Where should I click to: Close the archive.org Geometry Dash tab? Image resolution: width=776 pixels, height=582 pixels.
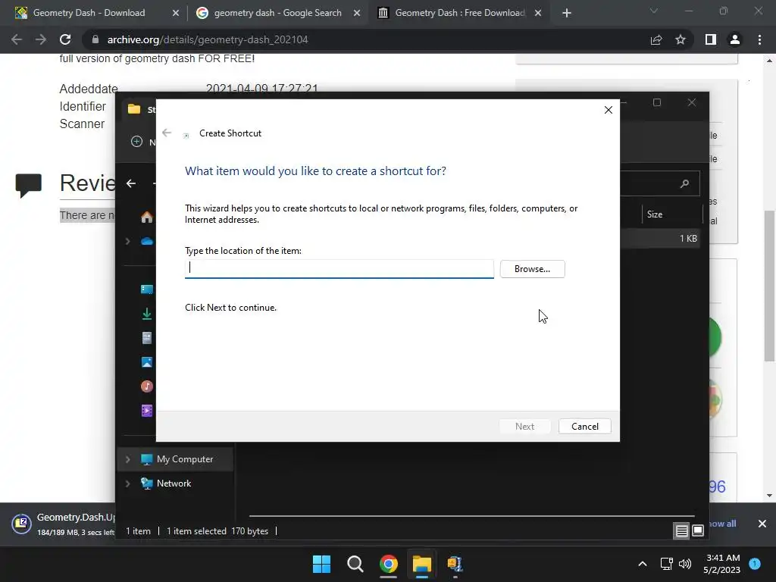538,14
